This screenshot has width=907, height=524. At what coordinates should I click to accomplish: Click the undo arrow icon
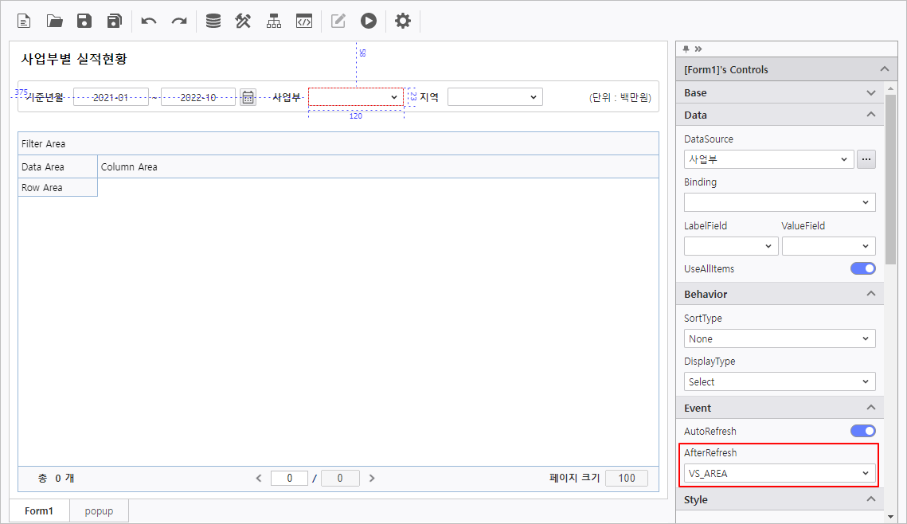(149, 22)
